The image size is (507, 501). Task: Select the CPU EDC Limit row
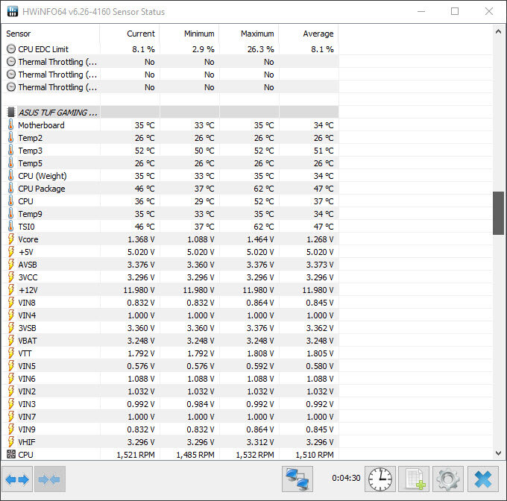click(x=43, y=49)
